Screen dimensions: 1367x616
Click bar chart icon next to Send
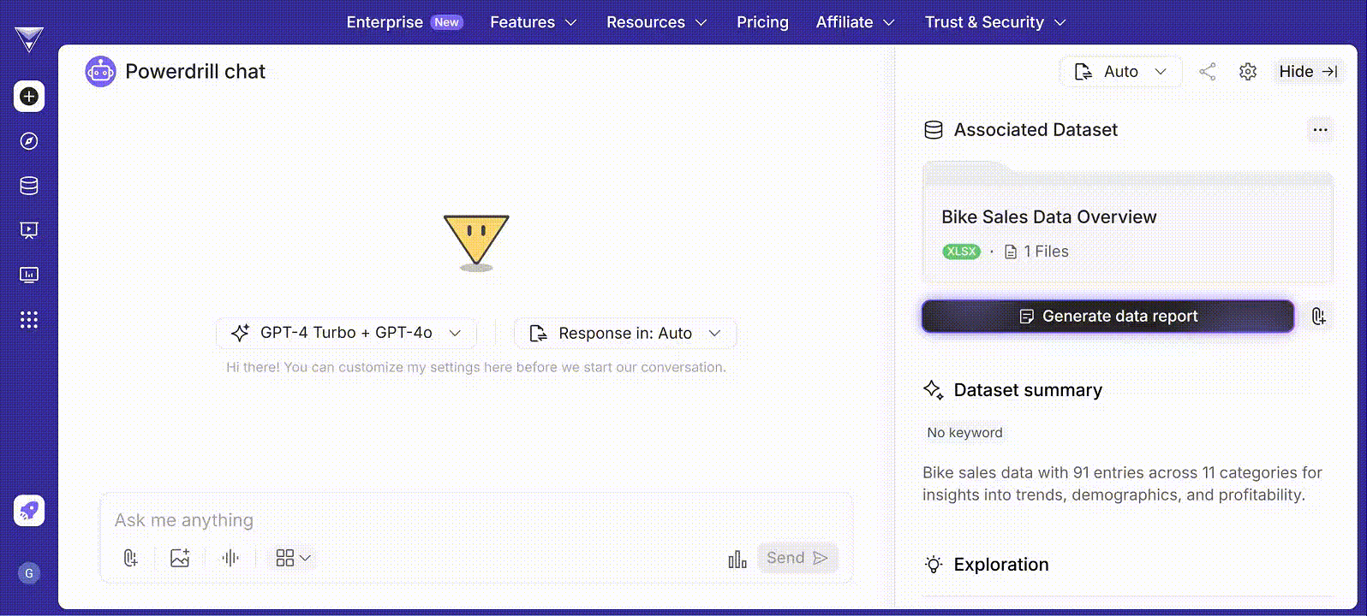click(x=737, y=559)
